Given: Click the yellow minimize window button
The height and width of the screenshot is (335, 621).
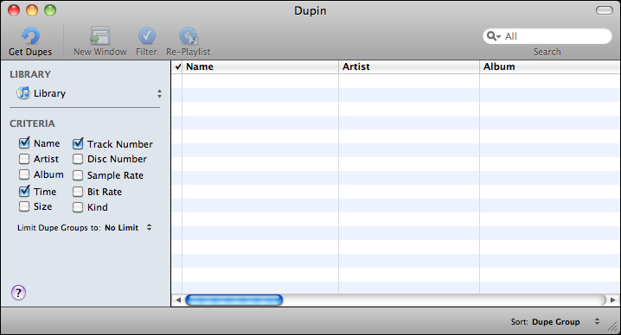Looking at the screenshot, I should [32, 10].
